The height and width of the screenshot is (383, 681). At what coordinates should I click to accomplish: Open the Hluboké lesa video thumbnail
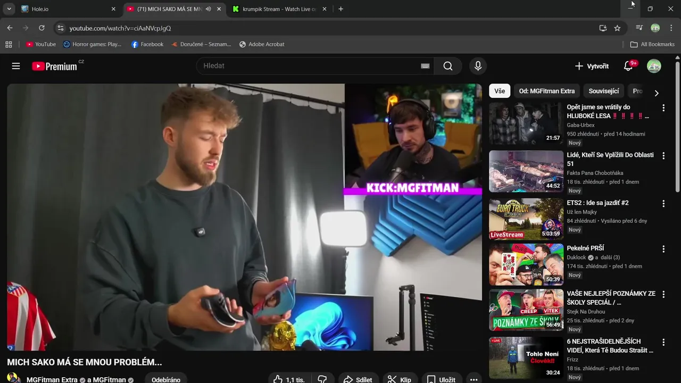(x=526, y=123)
